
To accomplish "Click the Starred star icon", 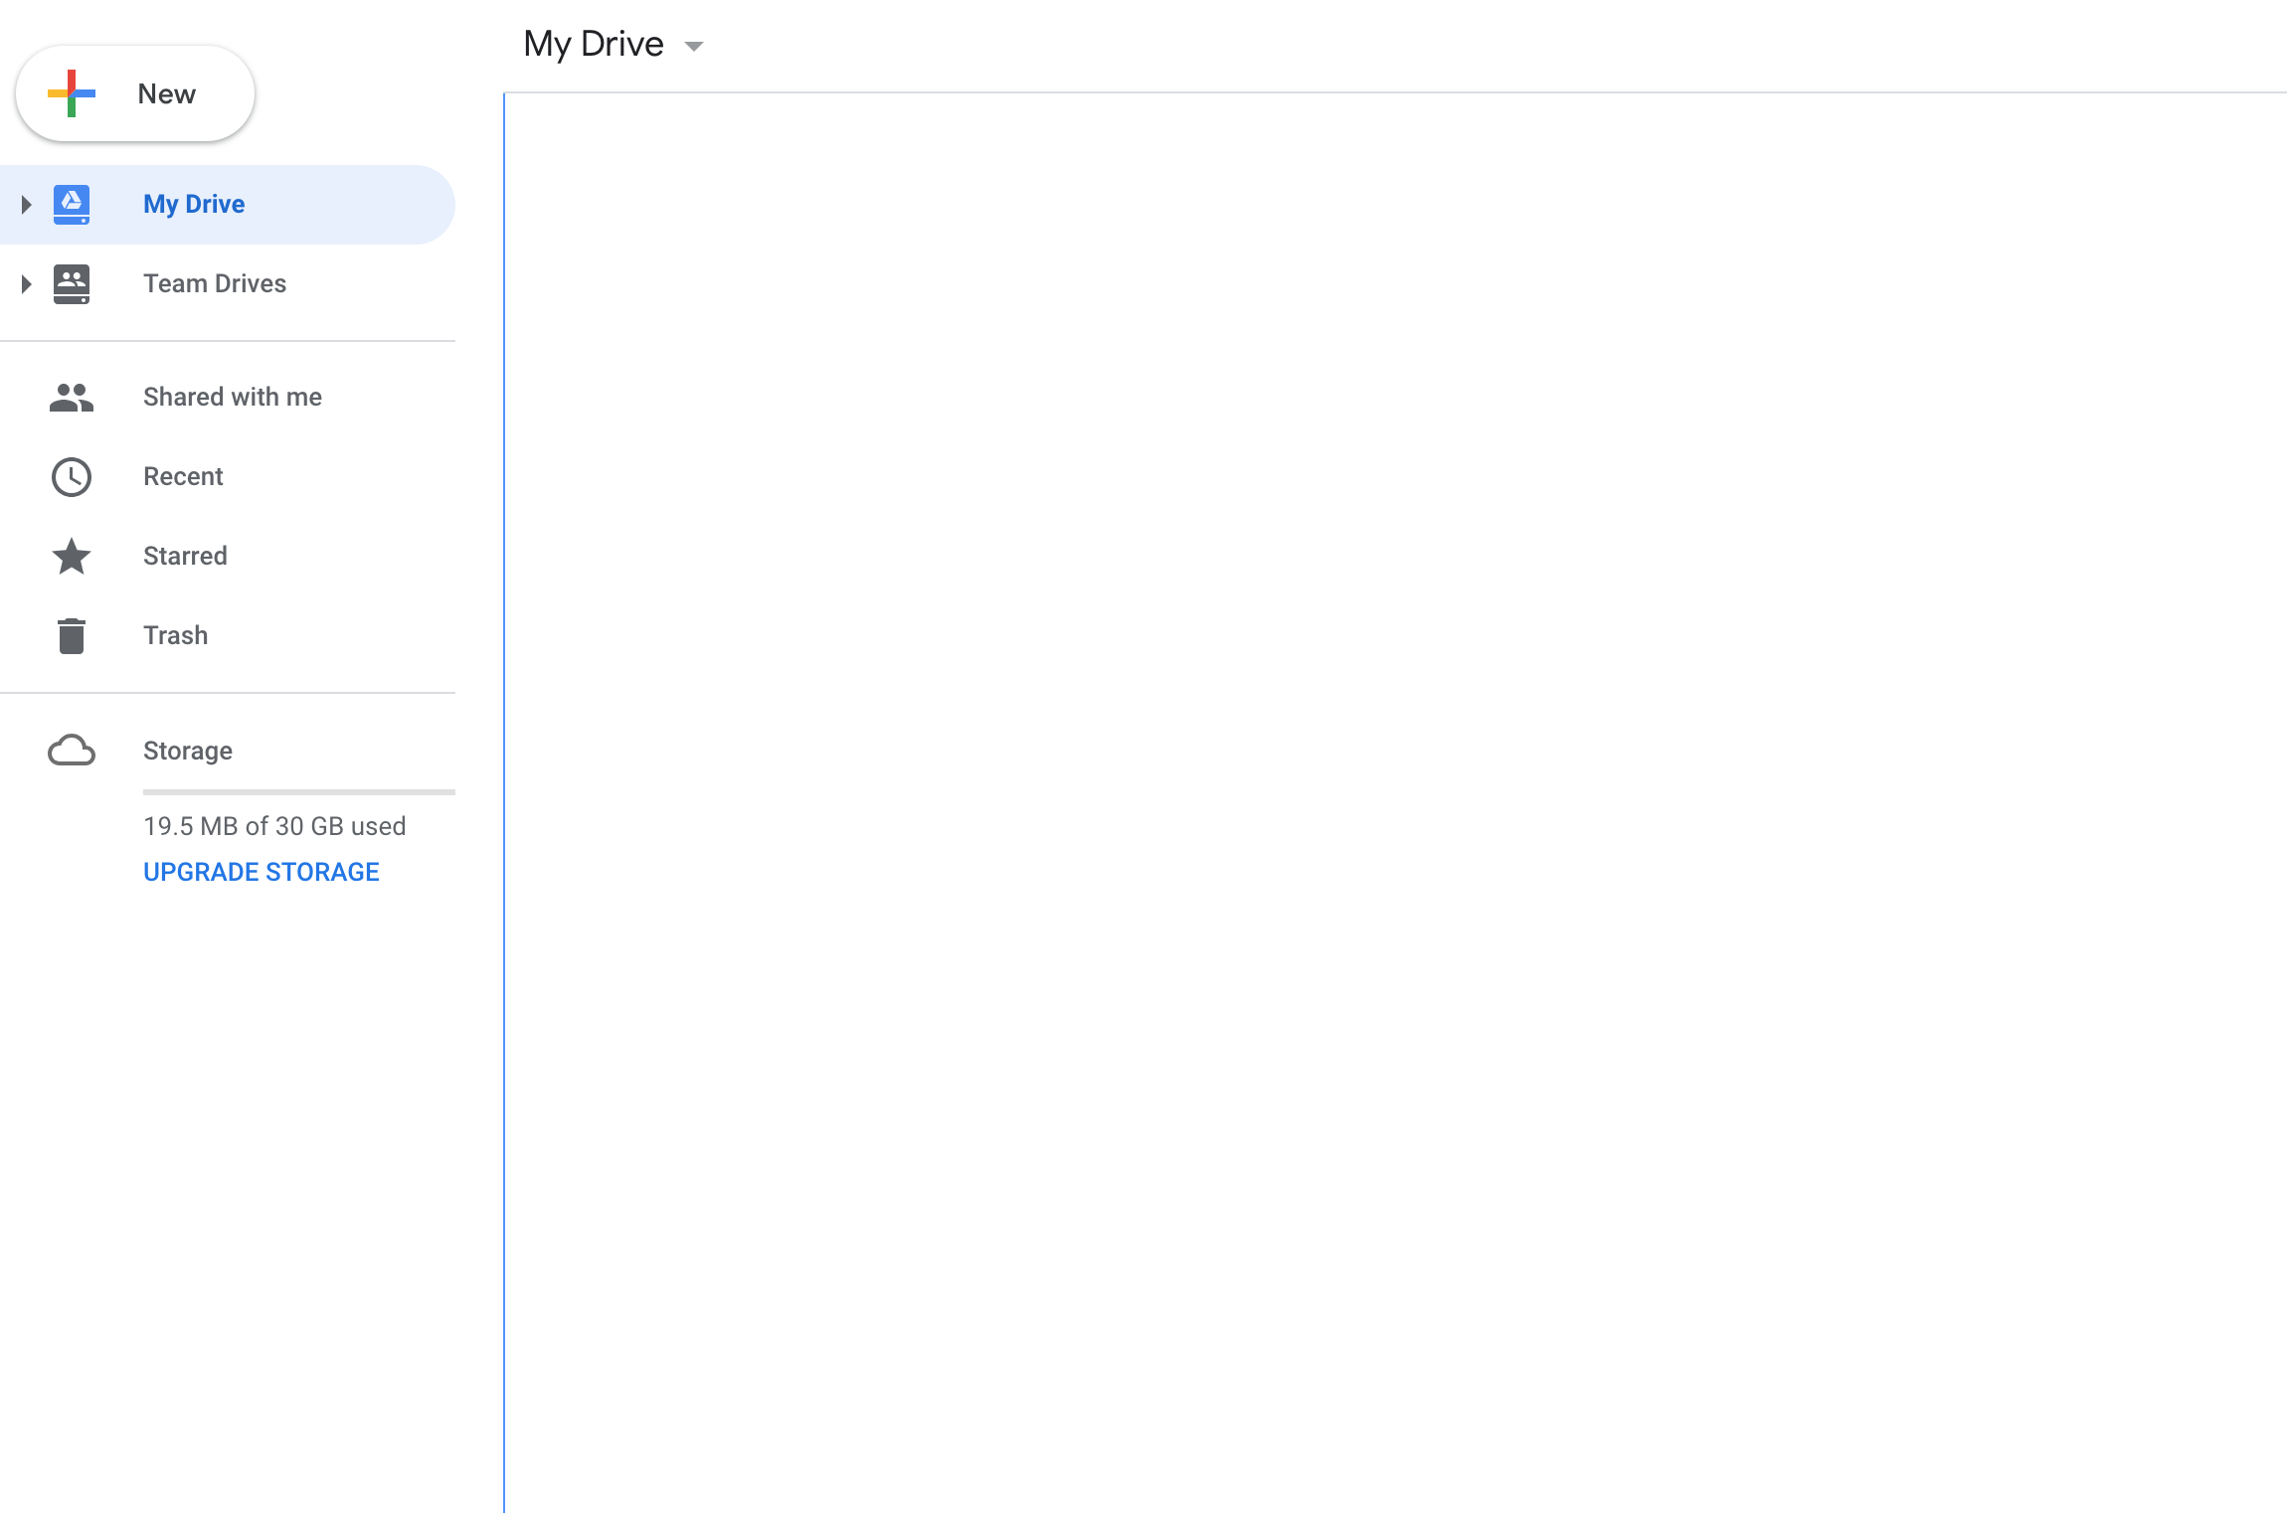I will 71,556.
